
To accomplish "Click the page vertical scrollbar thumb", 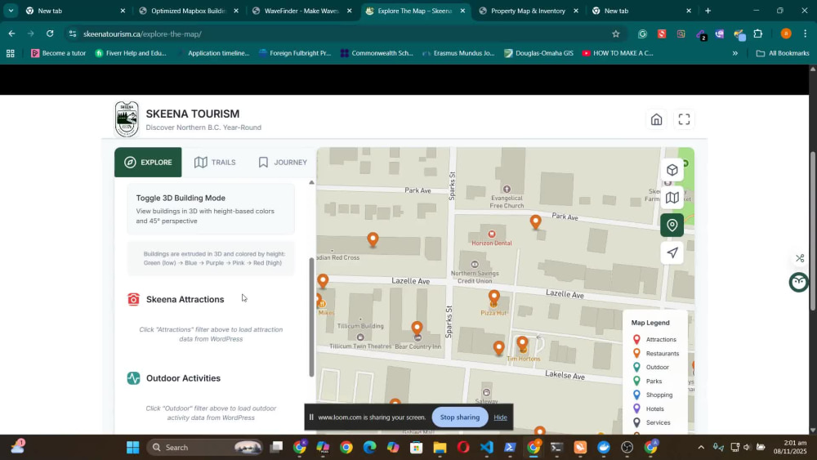I will 813,230.
